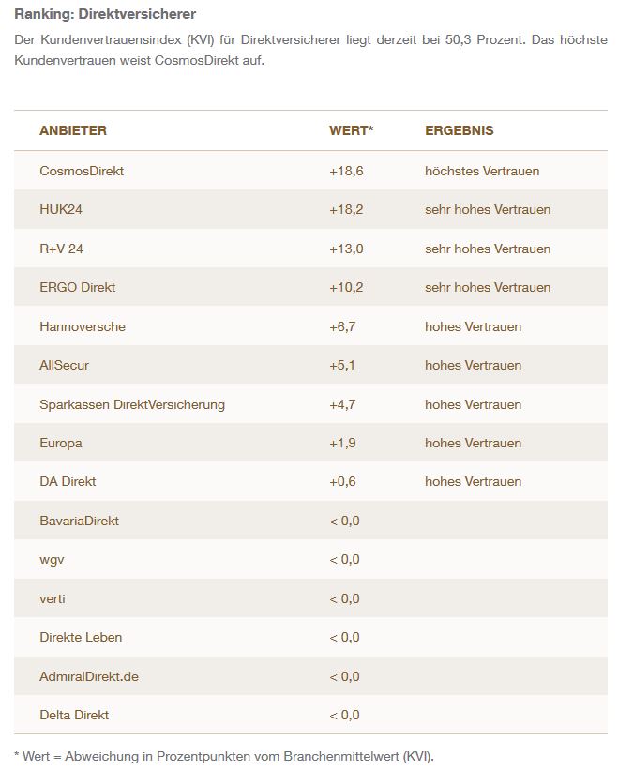Click the 'Ranking: Direktversicherer' heading
The image size is (618, 771).
click(105, 15)
